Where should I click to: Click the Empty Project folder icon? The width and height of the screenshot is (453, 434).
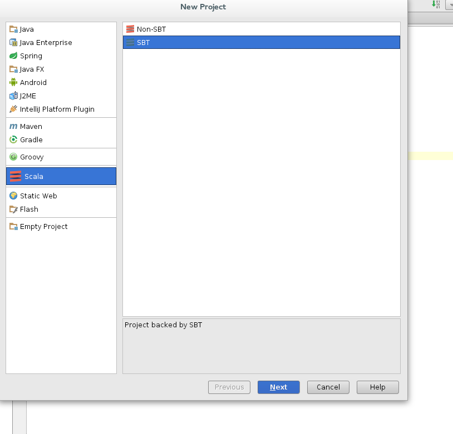tap(13, 227)
